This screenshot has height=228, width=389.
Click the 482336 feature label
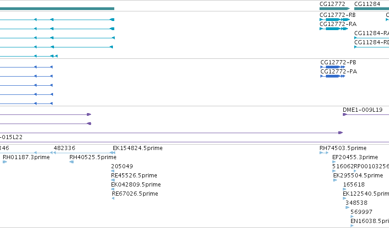pos(64,148)
